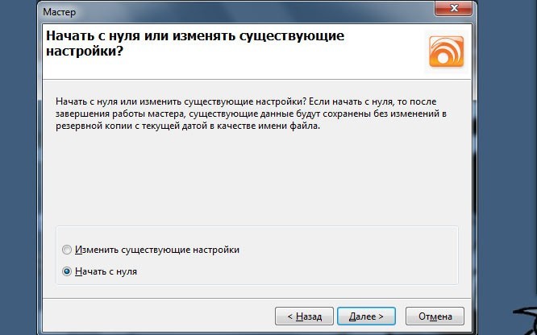The height and width of the screenshot is (335, 537).
Task: Click white header space below the heading
Action: [x=242, y=69]
